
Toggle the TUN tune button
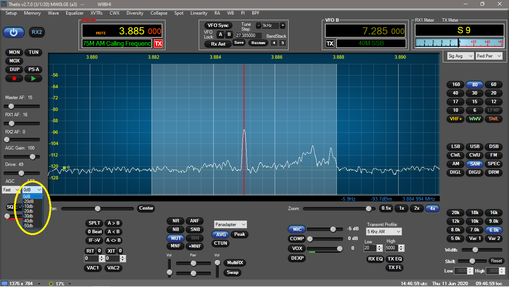(33, 52)
